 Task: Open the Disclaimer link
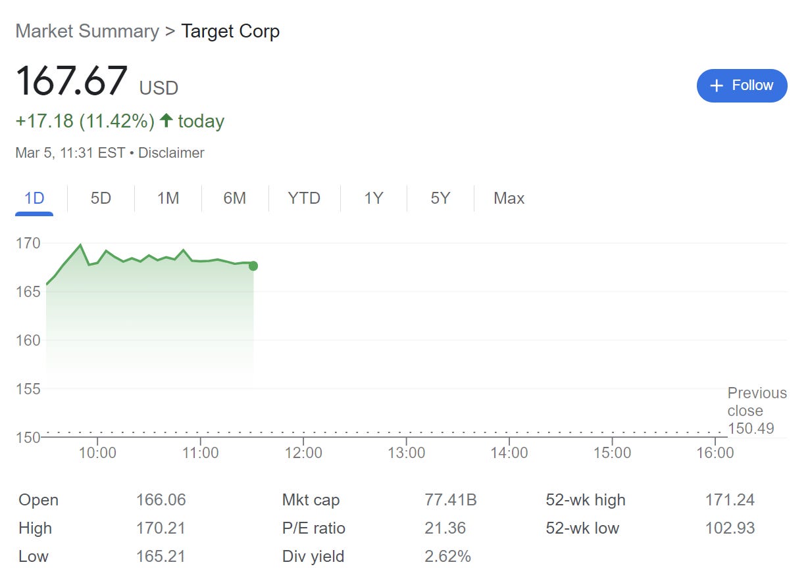[171, 153]
